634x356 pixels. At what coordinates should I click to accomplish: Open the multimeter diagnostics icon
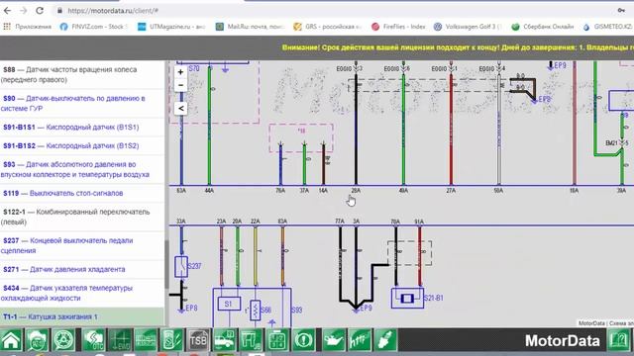pos(171,340)
